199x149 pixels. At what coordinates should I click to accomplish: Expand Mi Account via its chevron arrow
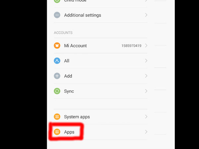tap(146, 45)
